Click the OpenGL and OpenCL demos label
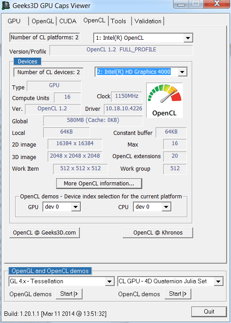This screenshot has height=323, width=231. pos(50,271)
